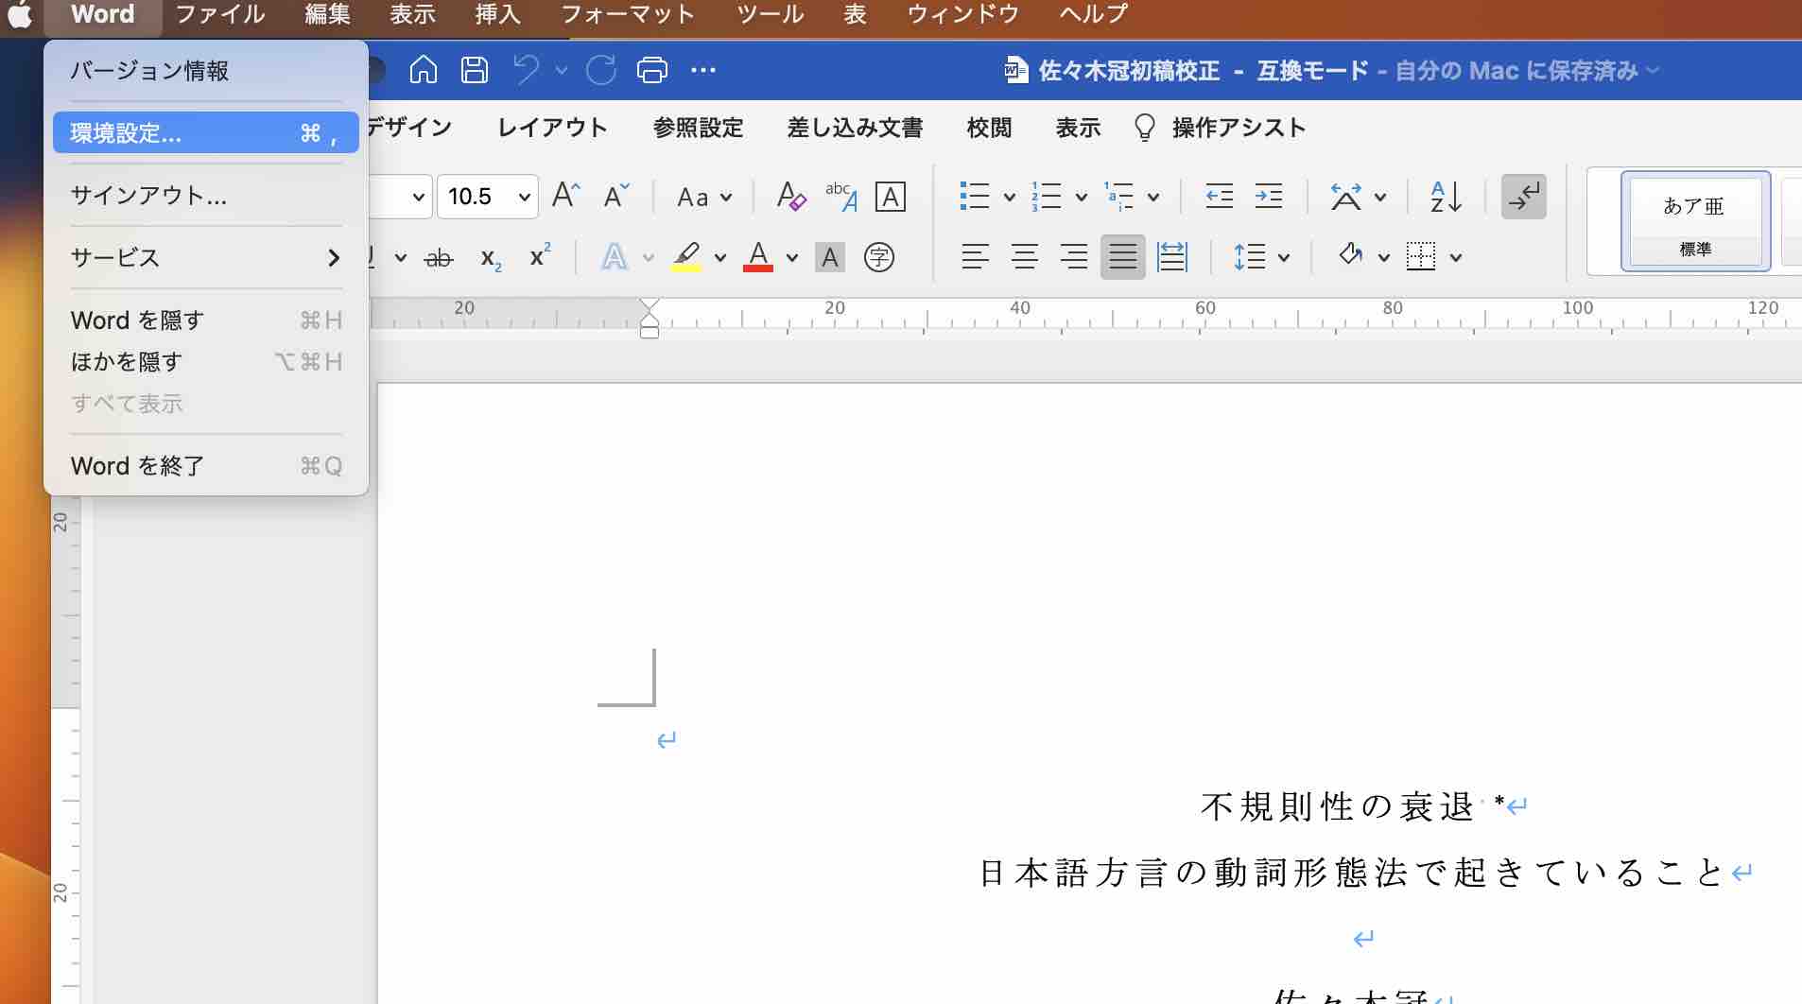
Task: Align text left
Action: (x=975, y=256)
